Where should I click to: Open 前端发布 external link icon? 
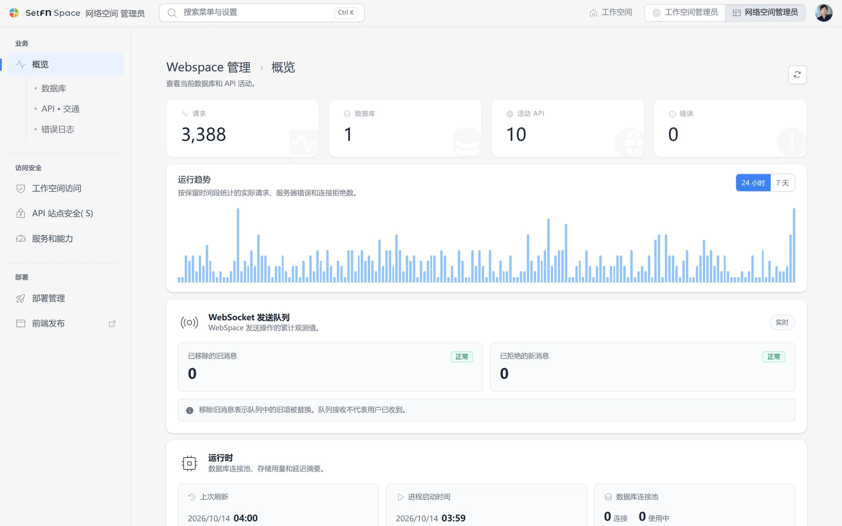point(112,323)
